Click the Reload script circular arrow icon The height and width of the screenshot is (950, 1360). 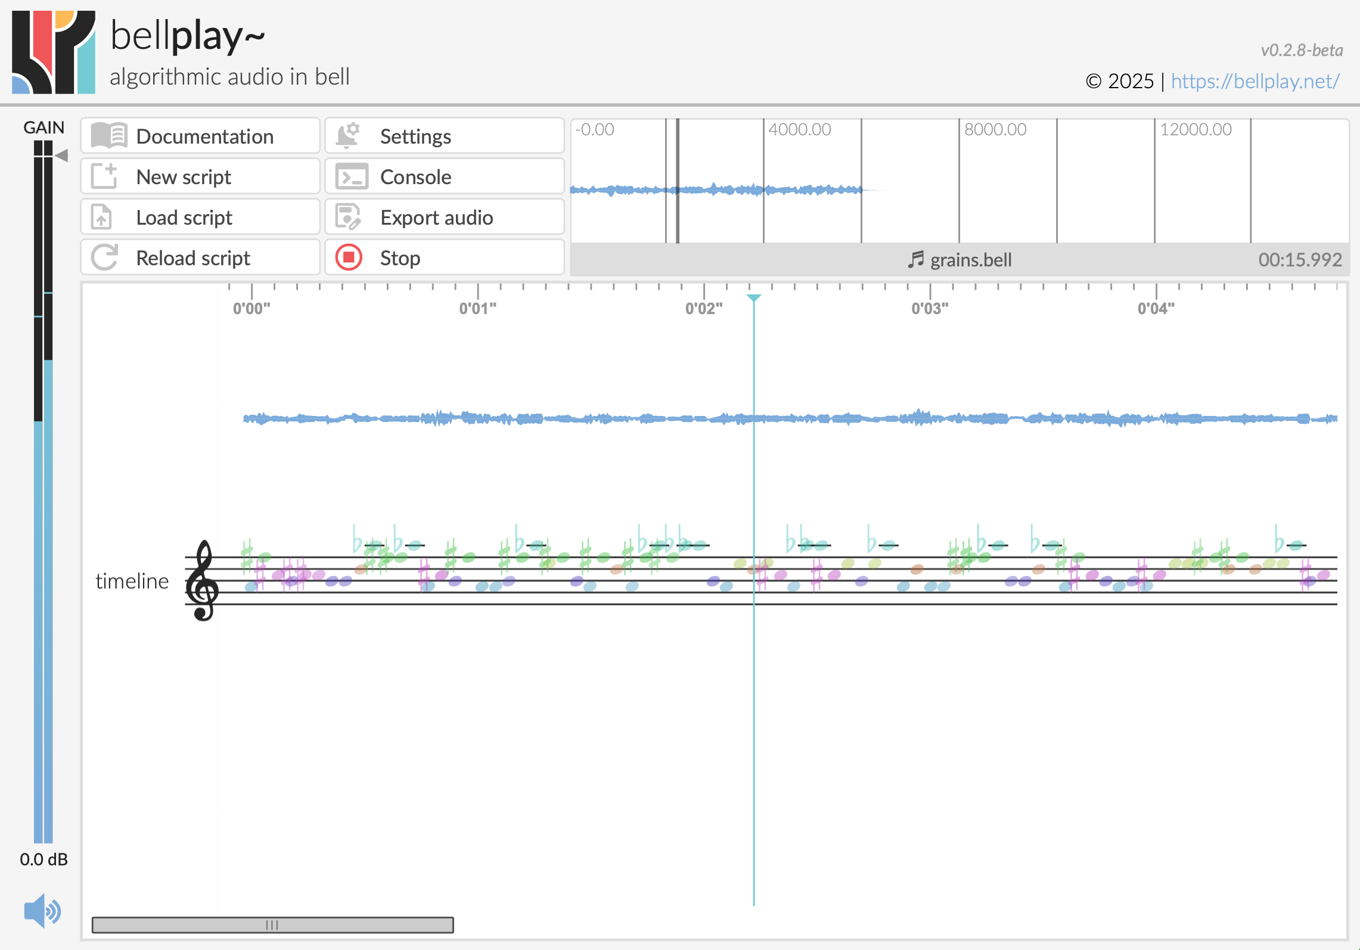coord(104,257)
